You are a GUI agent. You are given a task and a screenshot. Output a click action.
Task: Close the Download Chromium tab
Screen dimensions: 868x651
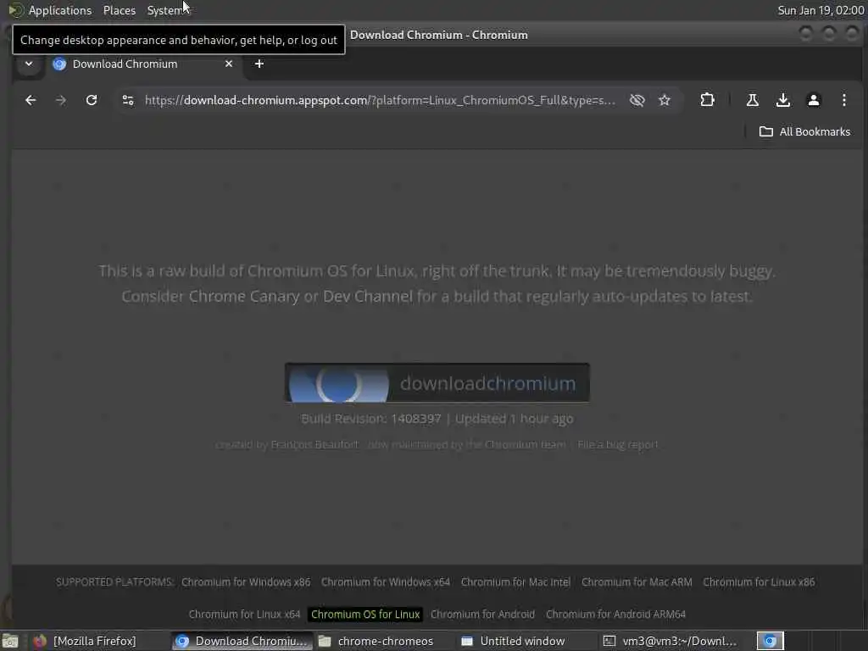pyautogui.click(x=229, y=64)
